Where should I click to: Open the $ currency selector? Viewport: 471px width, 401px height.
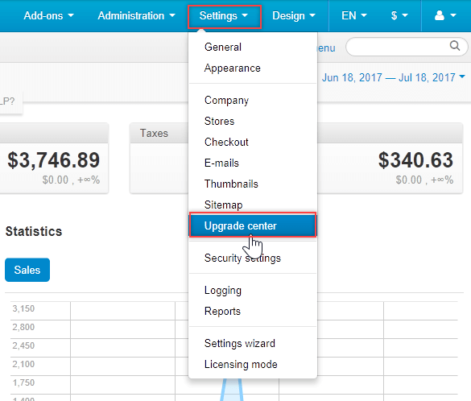(x=399, y=15)
